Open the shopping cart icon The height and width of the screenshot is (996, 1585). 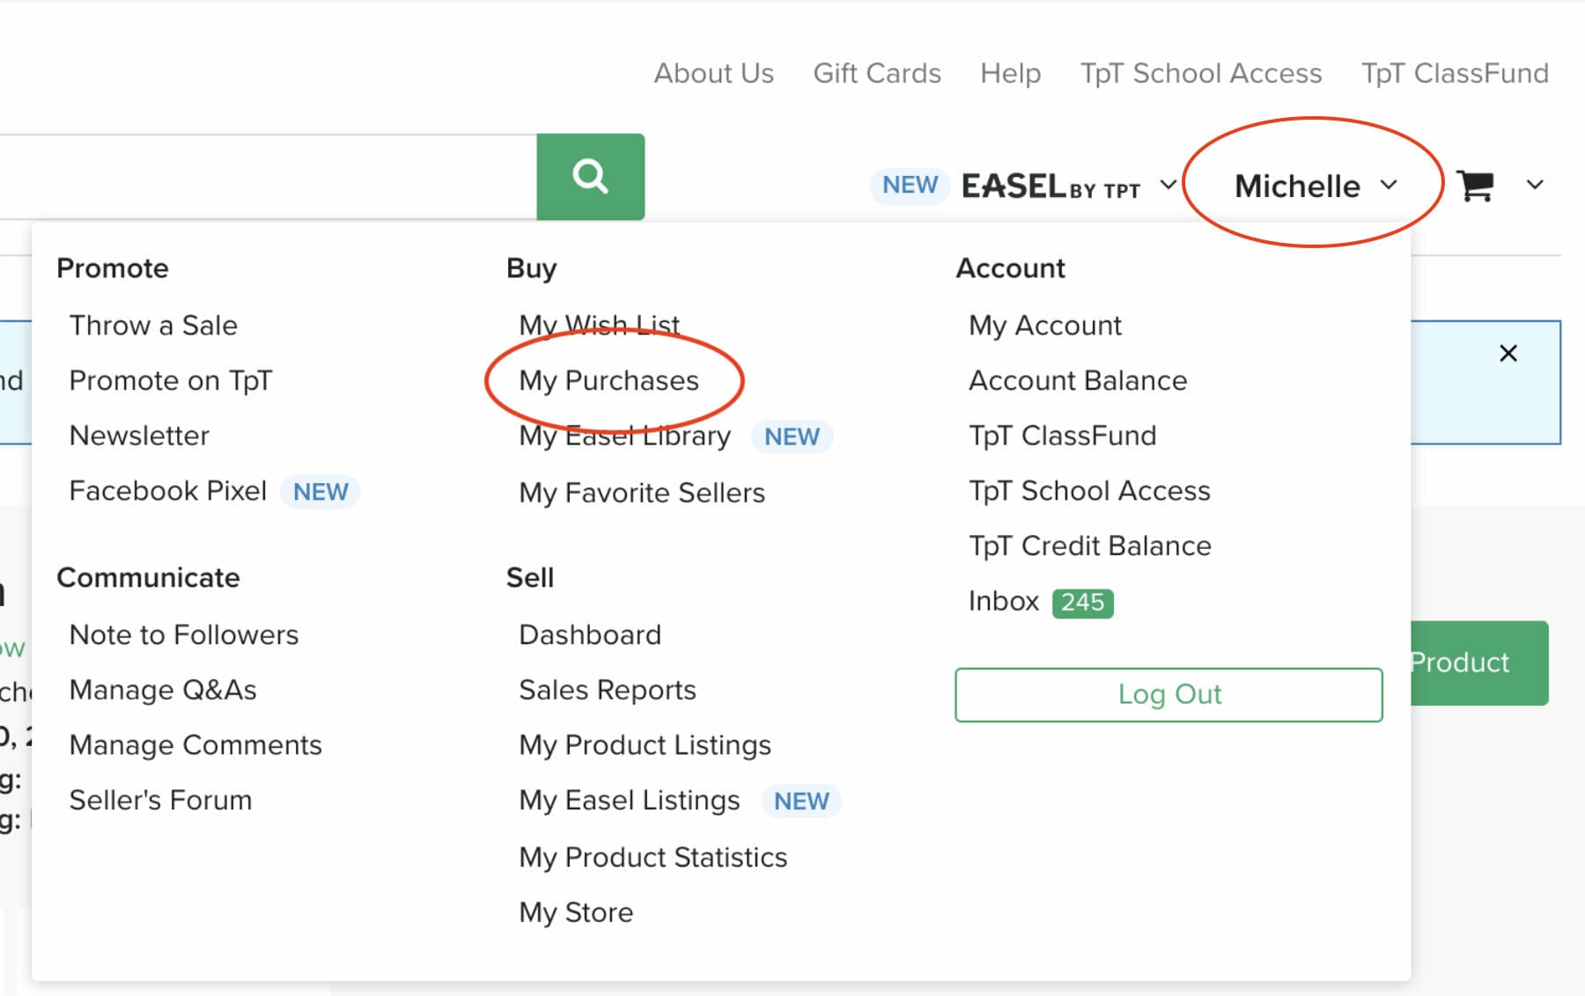click(1475, 185)
